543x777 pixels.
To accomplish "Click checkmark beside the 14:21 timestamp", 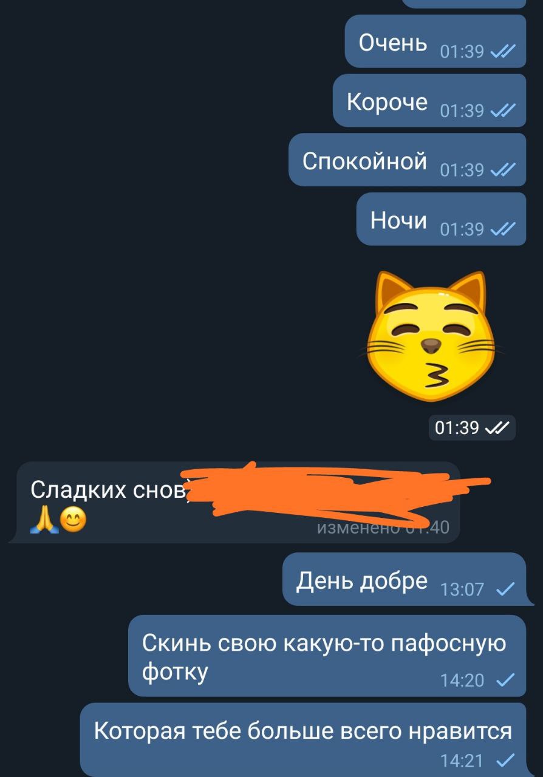I will [x=505, y=760].
